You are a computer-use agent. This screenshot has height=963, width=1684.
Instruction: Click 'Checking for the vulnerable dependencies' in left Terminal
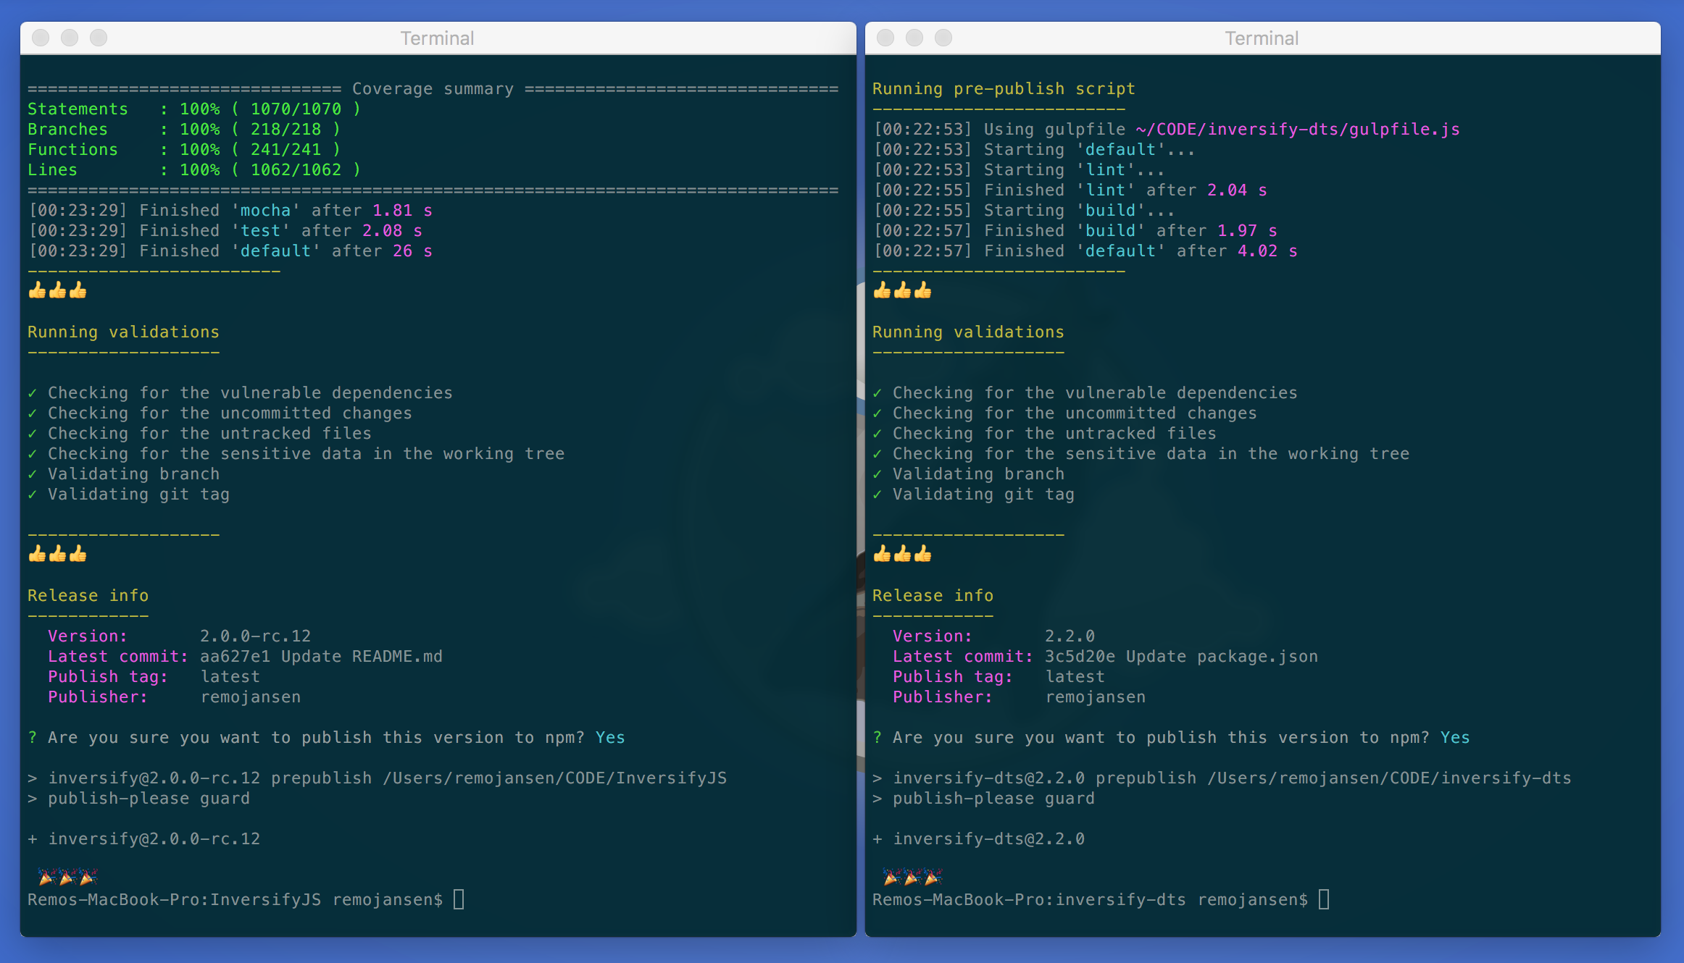pyautogui.click(x=240, y=393)
